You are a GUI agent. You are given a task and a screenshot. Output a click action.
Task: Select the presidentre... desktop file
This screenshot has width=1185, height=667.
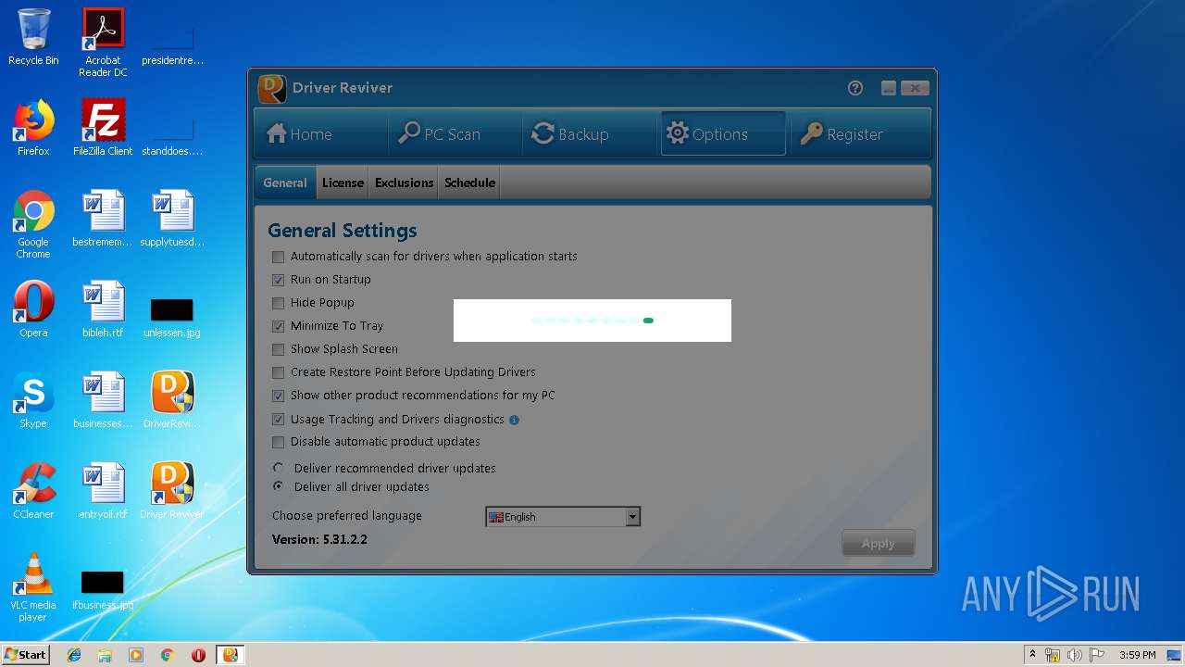click(172, 46)
